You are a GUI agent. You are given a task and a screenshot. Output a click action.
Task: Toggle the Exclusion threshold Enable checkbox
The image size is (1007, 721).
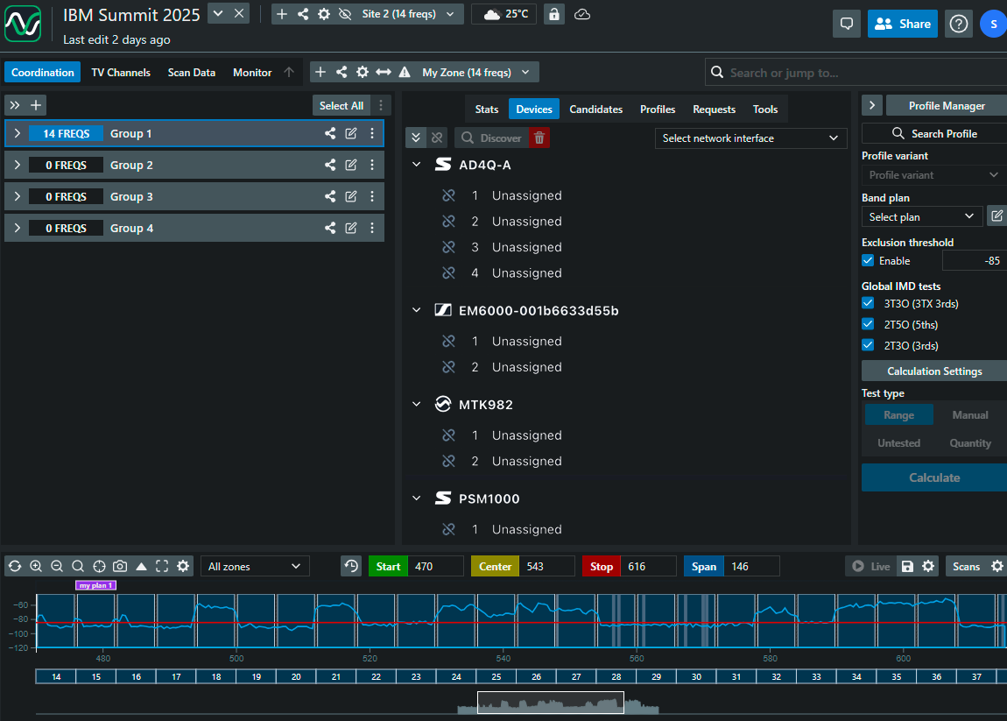(868, 260)
